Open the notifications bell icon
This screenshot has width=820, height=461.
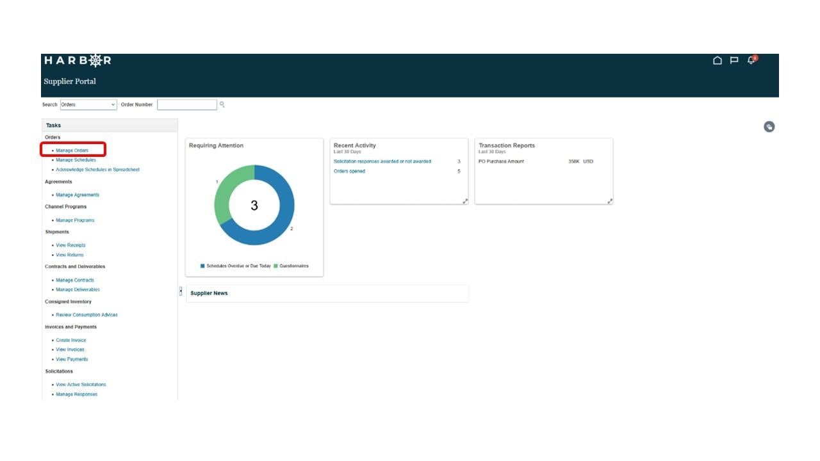pyautogui.click(x=751, y=60)
